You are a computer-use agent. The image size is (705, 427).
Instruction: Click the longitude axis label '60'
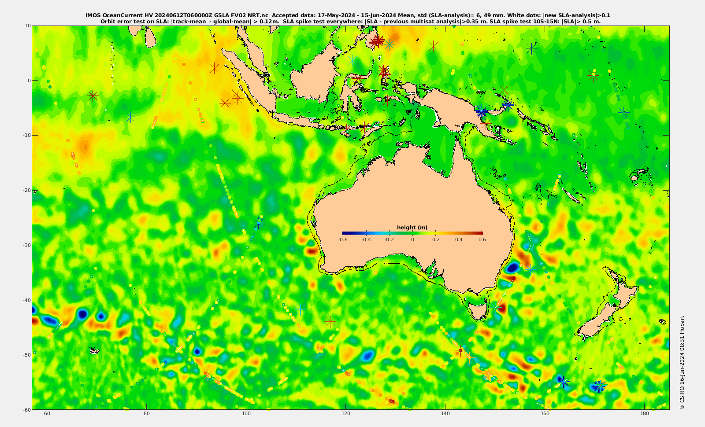(x=47, y=414)
